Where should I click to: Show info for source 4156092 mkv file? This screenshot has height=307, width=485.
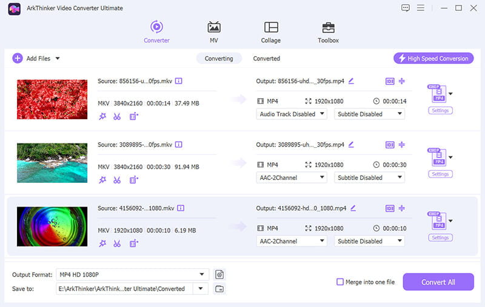click(181, 208)
